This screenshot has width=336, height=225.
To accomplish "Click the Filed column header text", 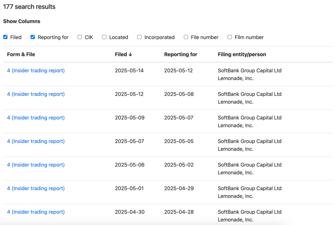I will click(x=121, y=54).
